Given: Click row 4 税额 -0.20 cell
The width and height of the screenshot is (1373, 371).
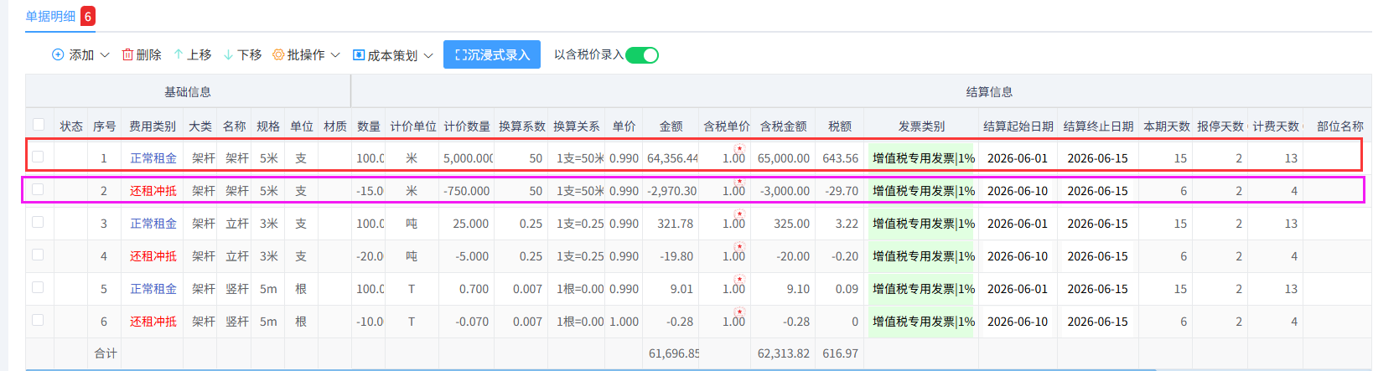Looking at the screenshot, I should click(x=841, y=255).
